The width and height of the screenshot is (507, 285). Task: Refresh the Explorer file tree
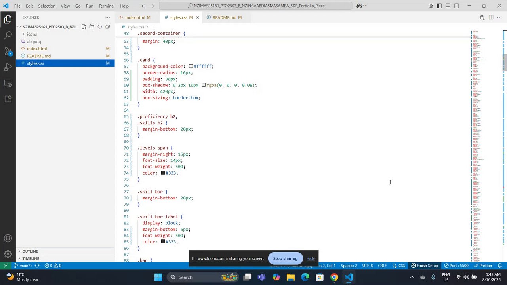100,27
